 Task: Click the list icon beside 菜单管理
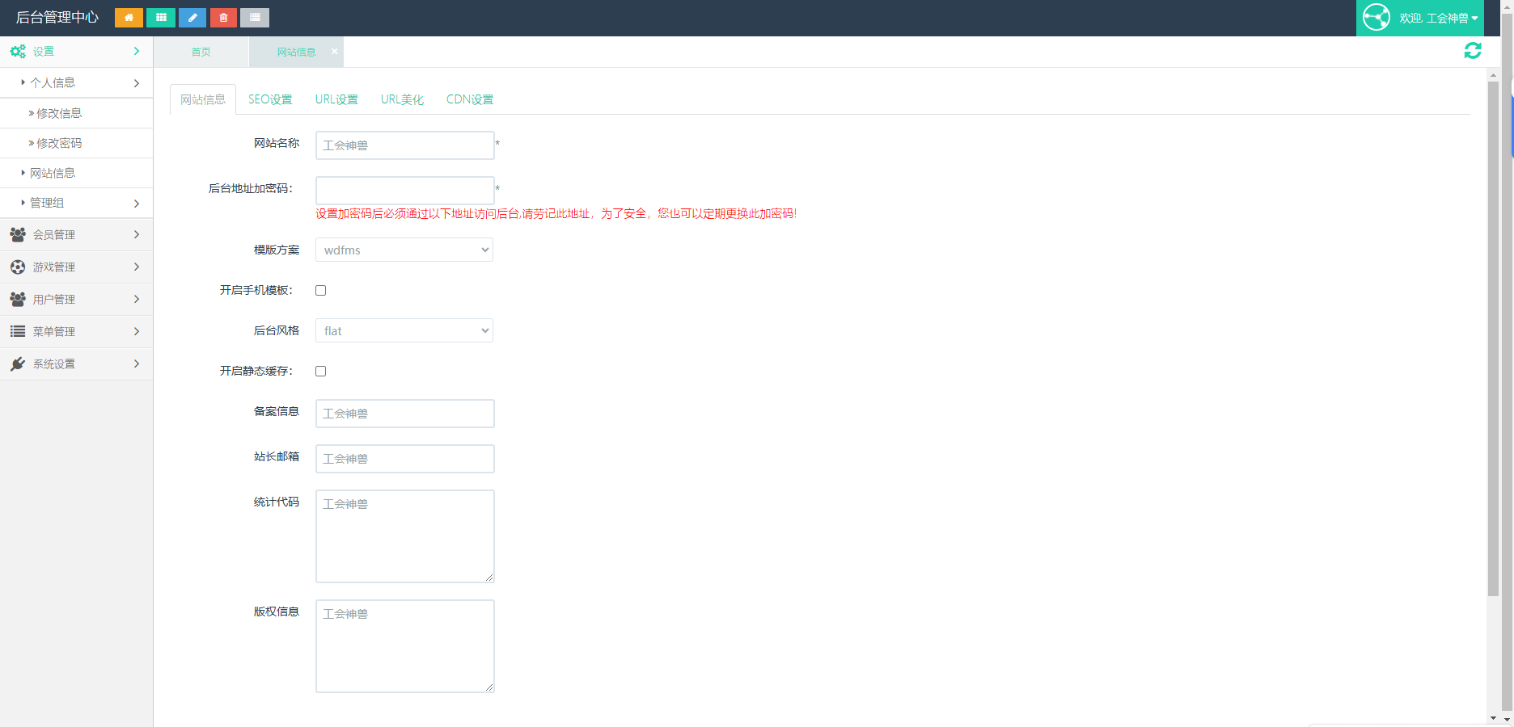18,331
